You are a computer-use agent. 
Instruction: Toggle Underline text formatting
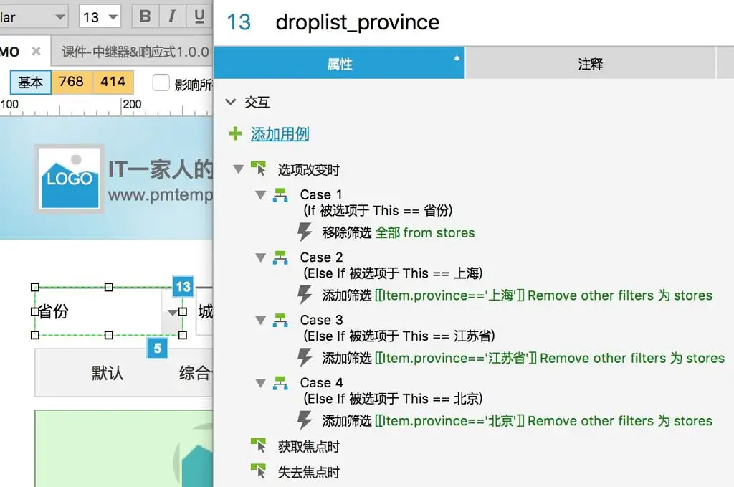point(197,16)
